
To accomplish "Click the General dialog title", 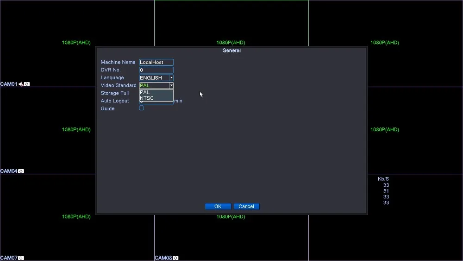I will (x=231, y=51).
